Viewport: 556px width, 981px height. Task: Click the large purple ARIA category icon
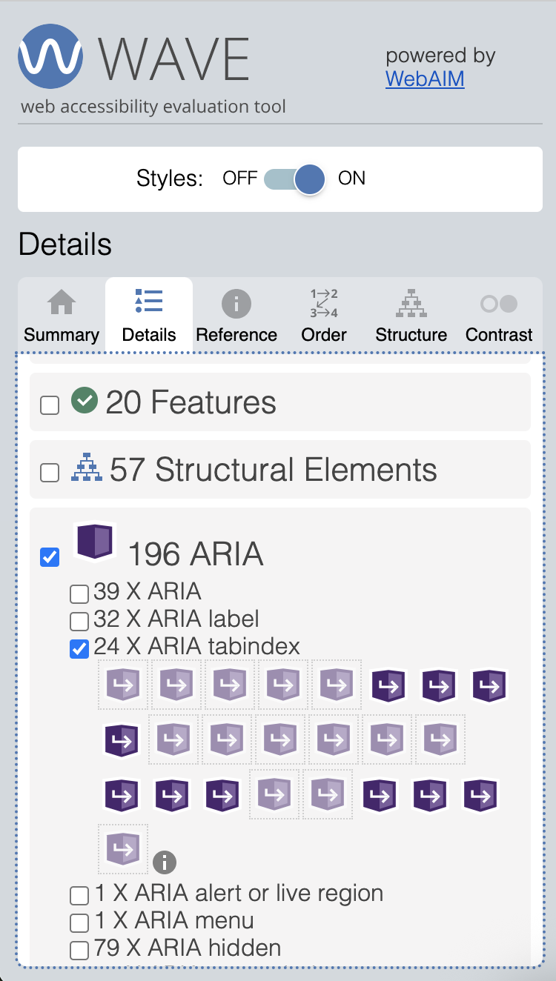click(96, 542)
